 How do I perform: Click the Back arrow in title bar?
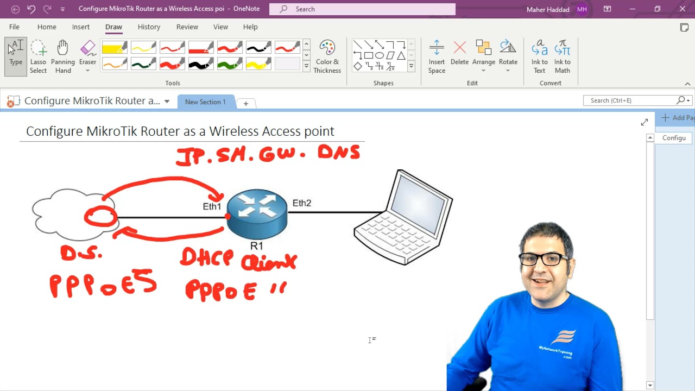coord(15,9)
